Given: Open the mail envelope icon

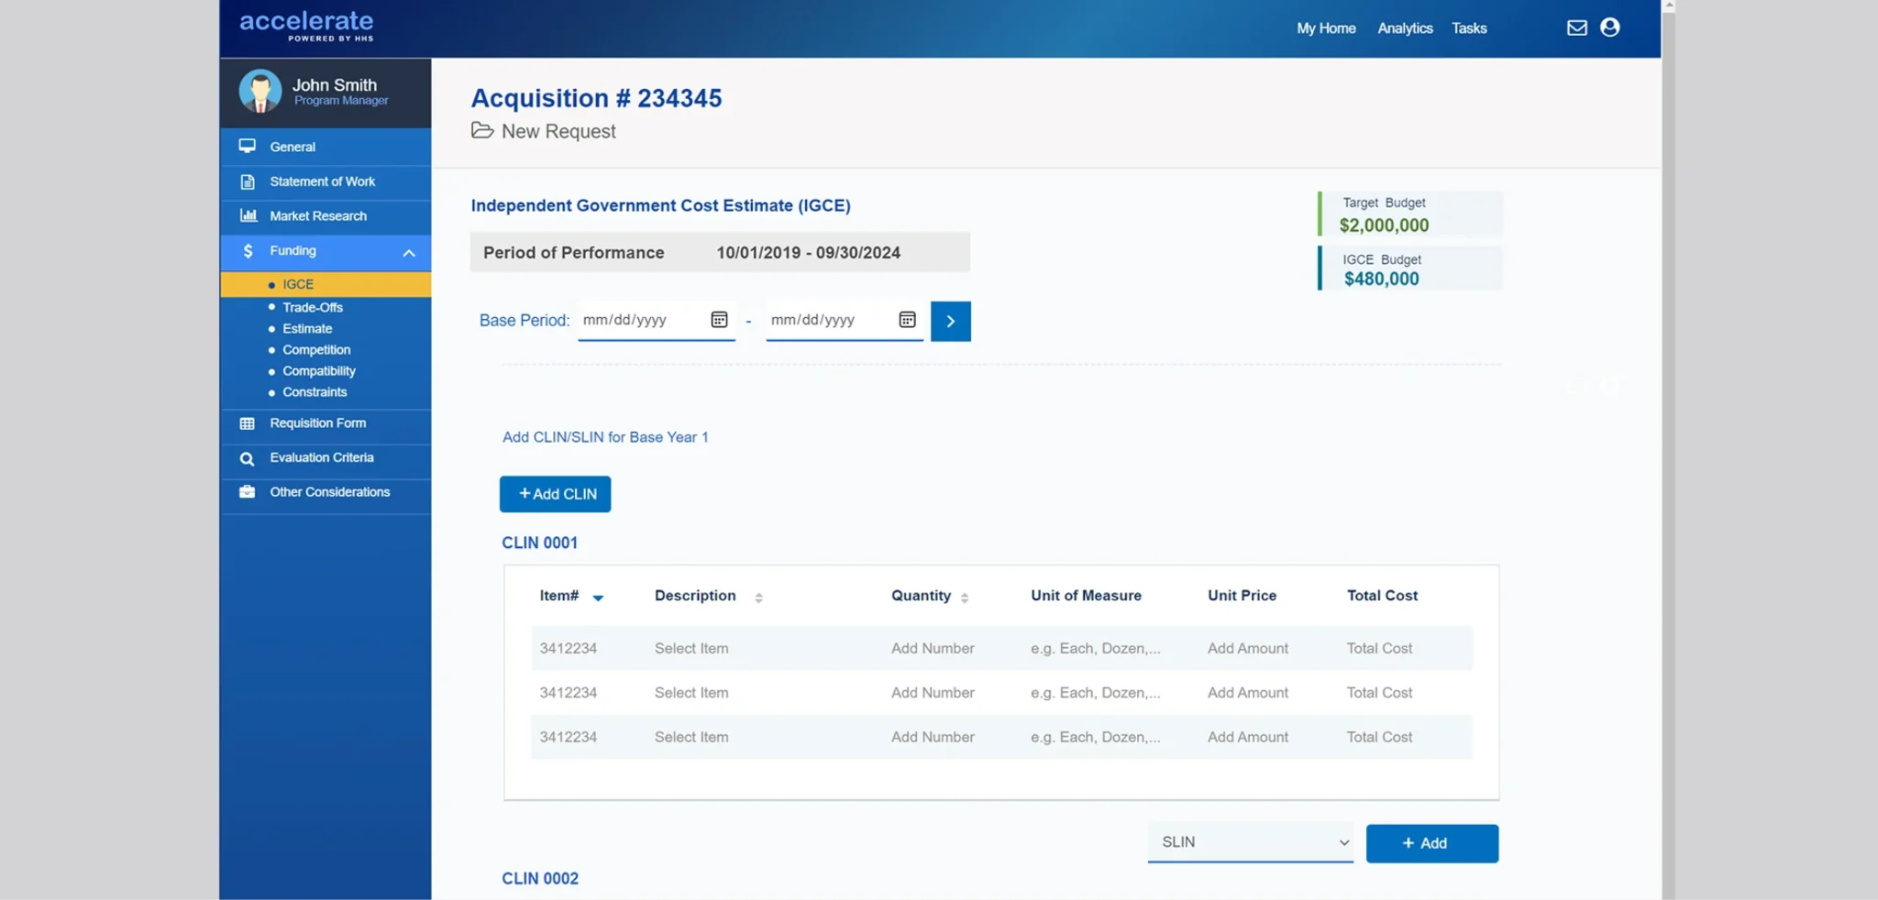Looking at the screenshot, I should [1576, 27].
